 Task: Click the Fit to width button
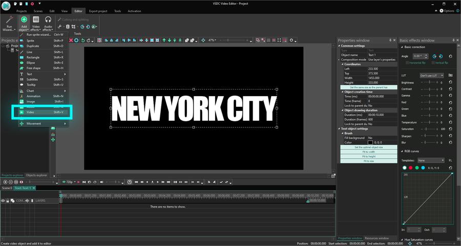369,152
